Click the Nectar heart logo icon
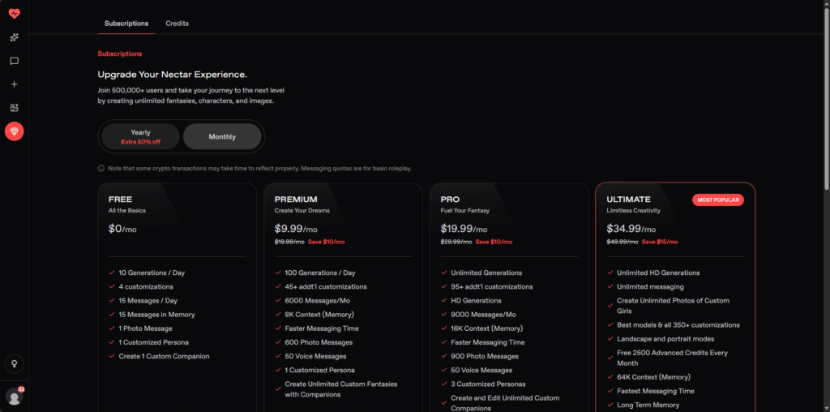This screenshot has width=830, height=412. coord(15,14)
